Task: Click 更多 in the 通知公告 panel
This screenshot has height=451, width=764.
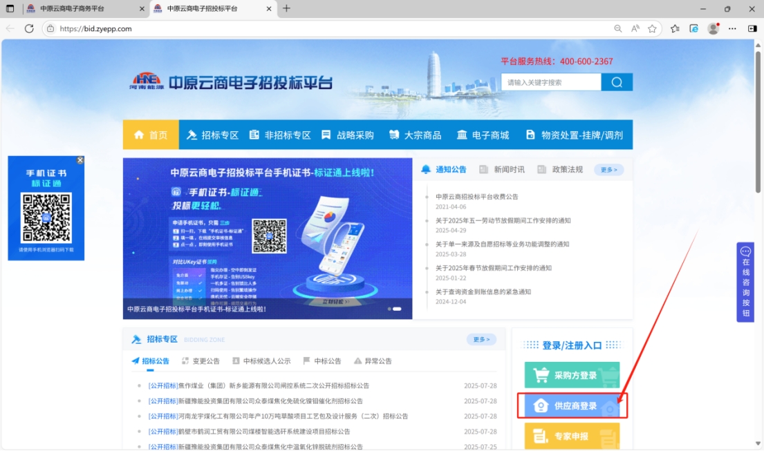Action: (608, 170)
